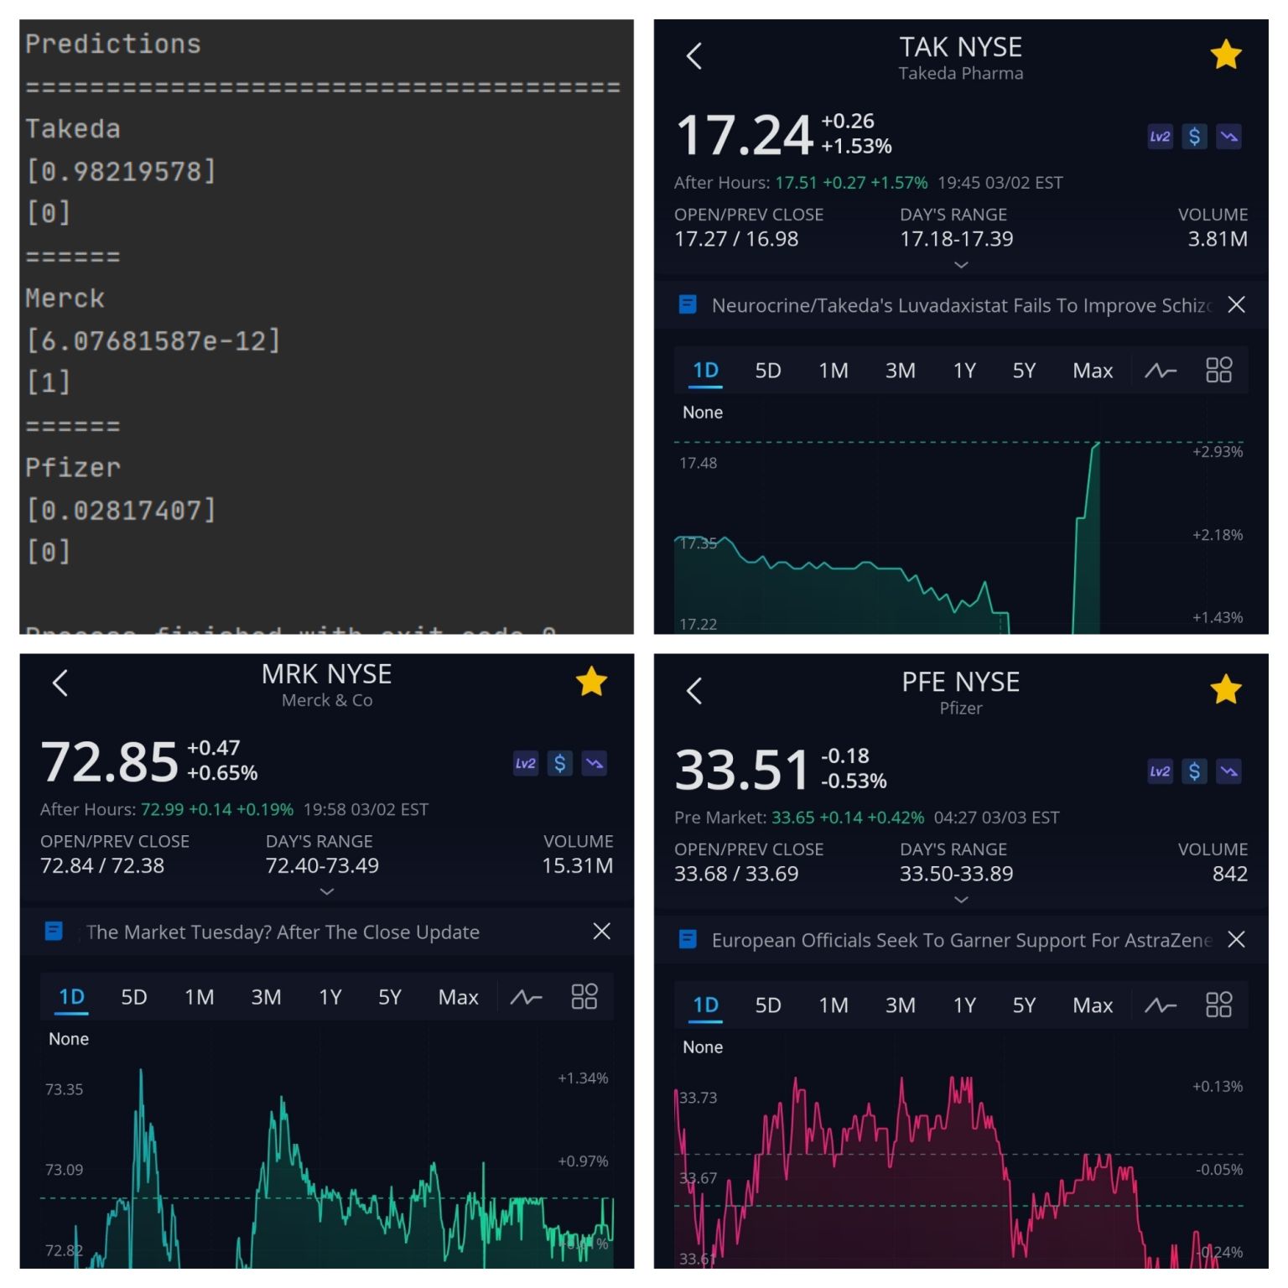Toggle the favorite star for Pfizer
The width and height of the screenshot is (1288, 1288).
pyautogui.click(x=1225, y=689)
